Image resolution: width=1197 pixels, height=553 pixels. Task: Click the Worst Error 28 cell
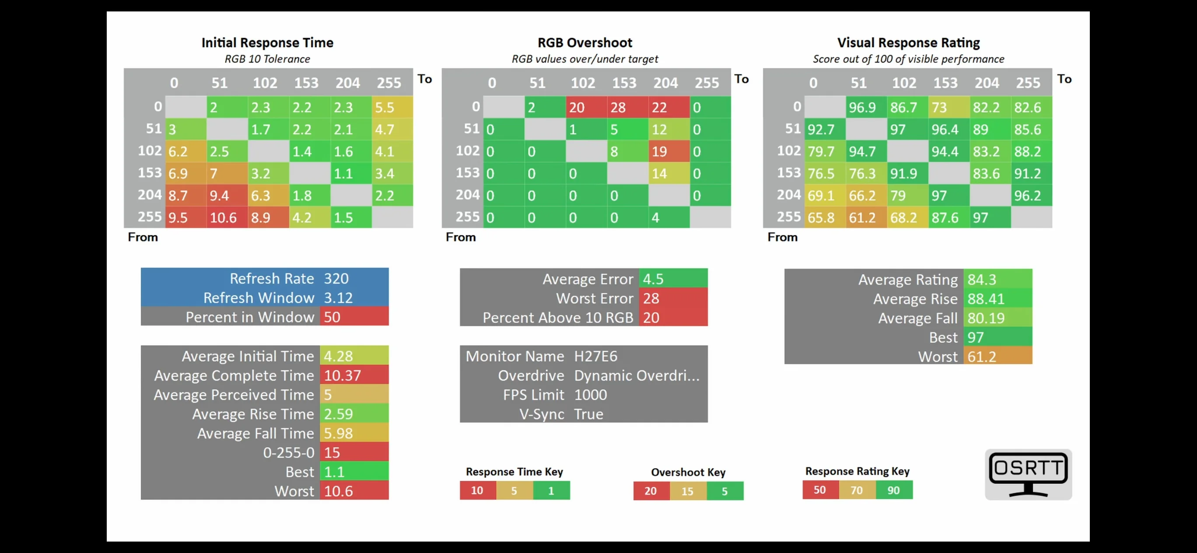tap(673, 298)
